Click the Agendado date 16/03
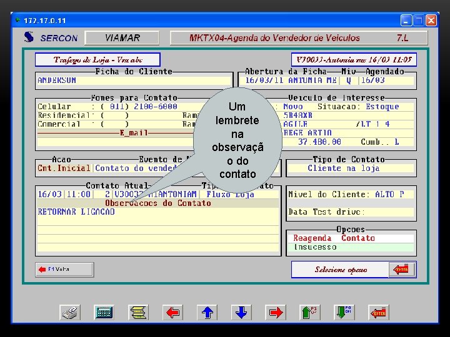450x337 pixels. (x=372, y=81)
